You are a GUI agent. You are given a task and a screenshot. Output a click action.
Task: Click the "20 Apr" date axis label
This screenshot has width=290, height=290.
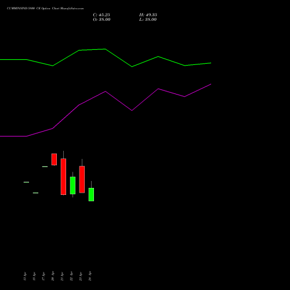(53, 276)
